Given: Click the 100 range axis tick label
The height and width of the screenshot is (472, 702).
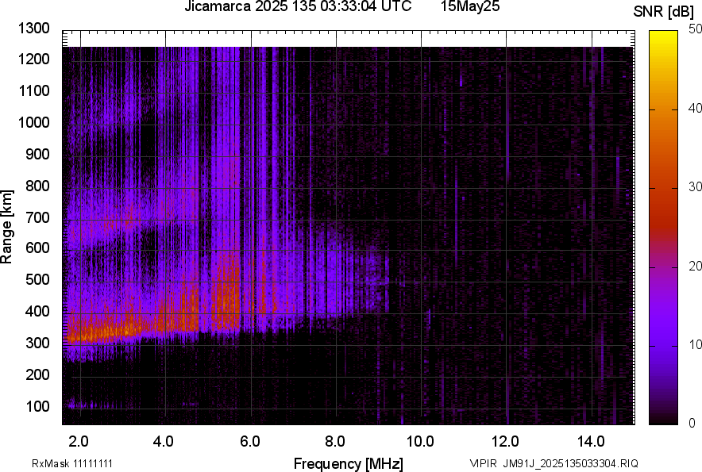Looking at the screenshot, I should 38,406.
